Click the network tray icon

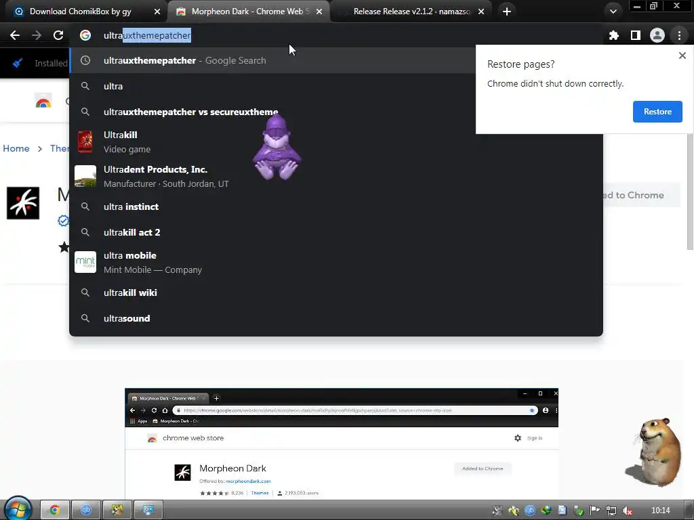click(x=611, y=511)
